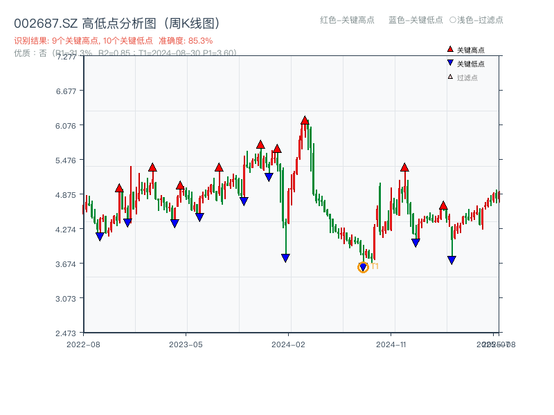Select blue low marker from December 2023 near 5.2
Viewport: 554px width, 415px height.
(269, 177)
